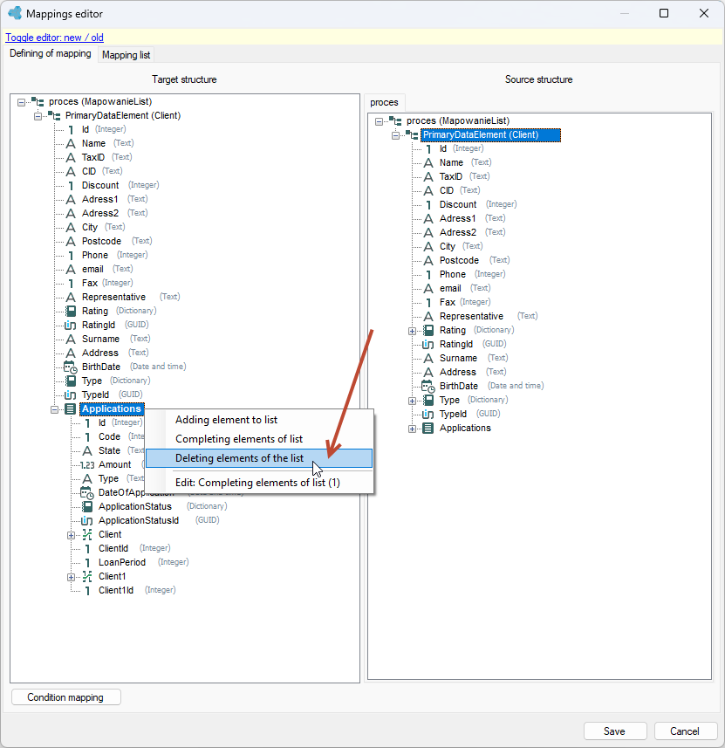Select the proces tab in Source structure
Image resolution: width=725 pixels, height=748 pixels.
pos(384,103)
